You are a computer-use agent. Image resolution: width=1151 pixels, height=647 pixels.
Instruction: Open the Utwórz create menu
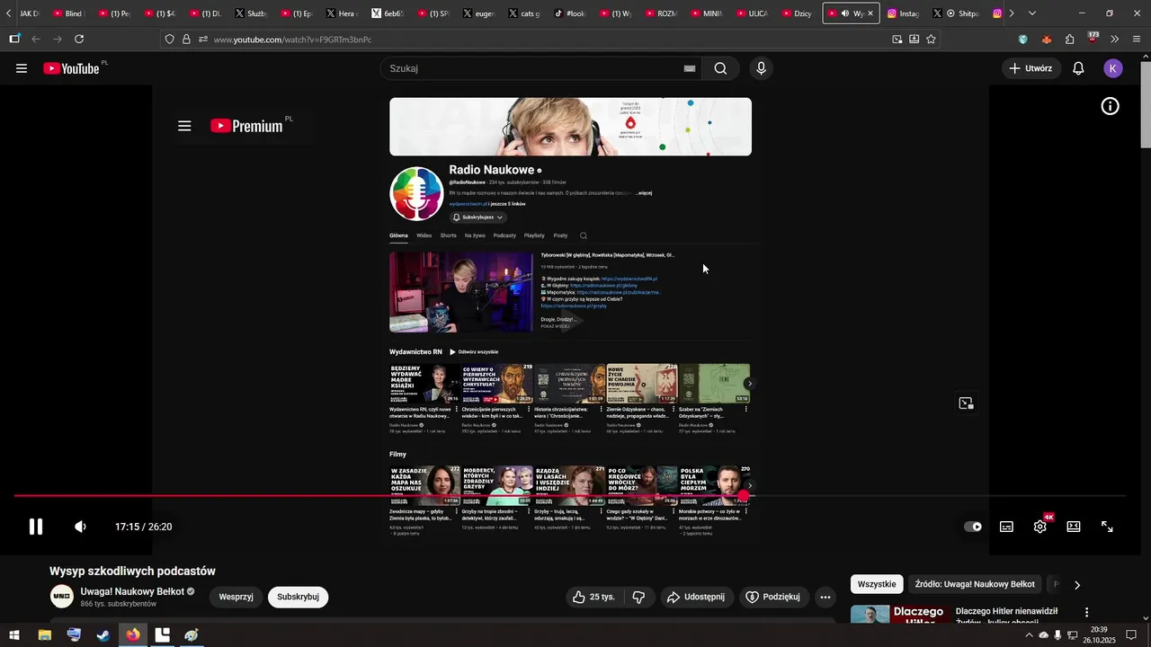(1031, 68)
